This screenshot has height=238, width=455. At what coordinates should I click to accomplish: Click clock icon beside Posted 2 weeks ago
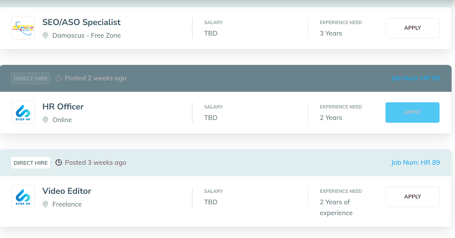(59, 78)
